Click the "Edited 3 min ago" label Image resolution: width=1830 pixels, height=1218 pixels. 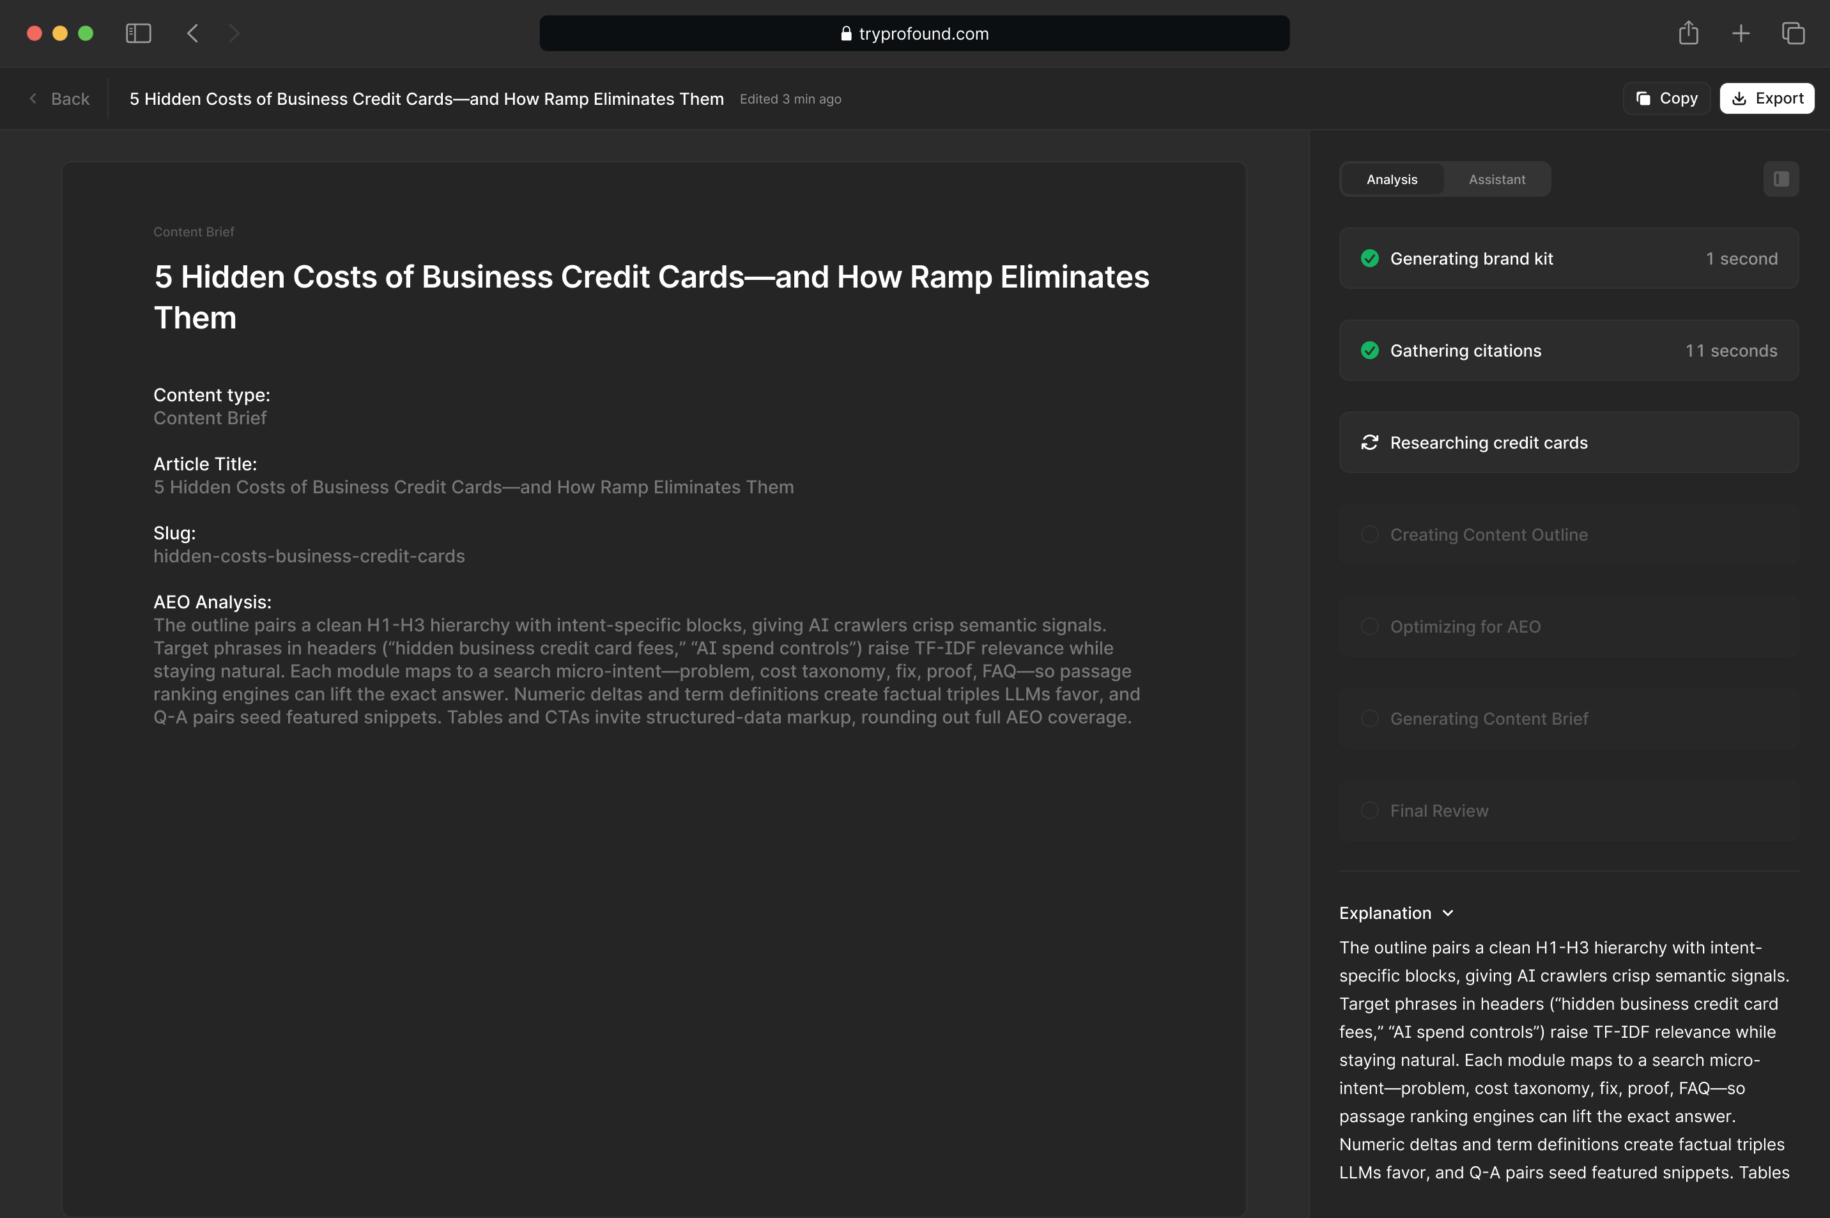coord(790,100)
